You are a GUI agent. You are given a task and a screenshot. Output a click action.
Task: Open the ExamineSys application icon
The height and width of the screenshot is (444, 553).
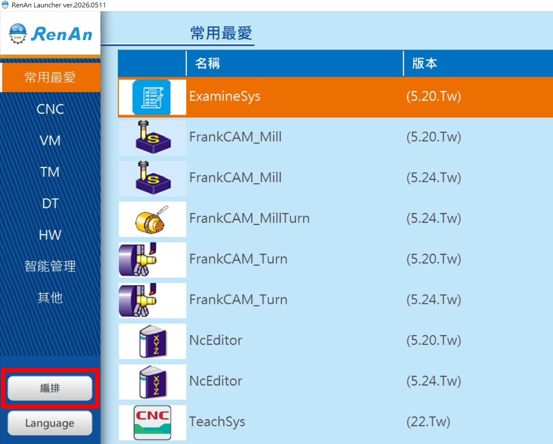(x=152, y=97)
